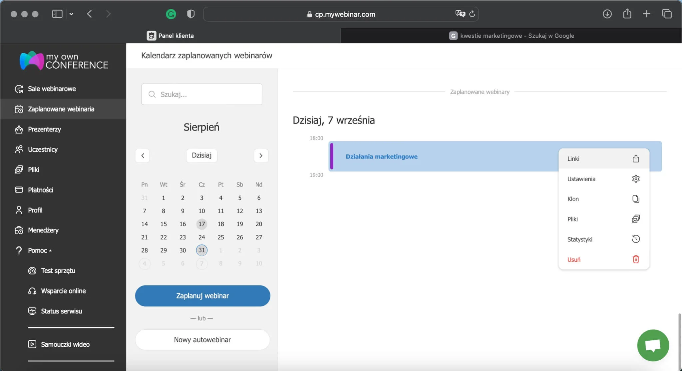Open the Statystyki history icon
Screen dimensions: 682x371
(636, 239)
